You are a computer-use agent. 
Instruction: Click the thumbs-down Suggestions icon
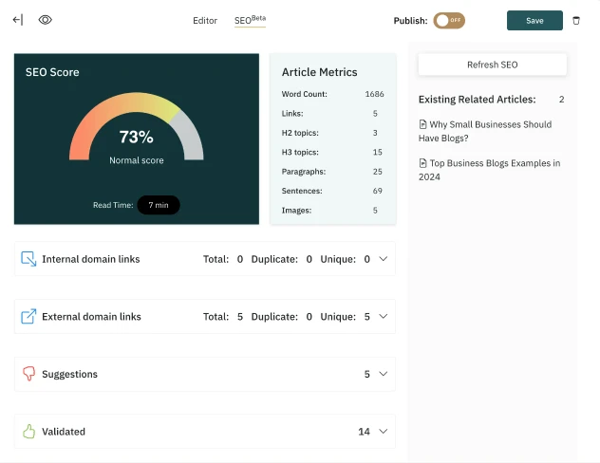point(28,374)
